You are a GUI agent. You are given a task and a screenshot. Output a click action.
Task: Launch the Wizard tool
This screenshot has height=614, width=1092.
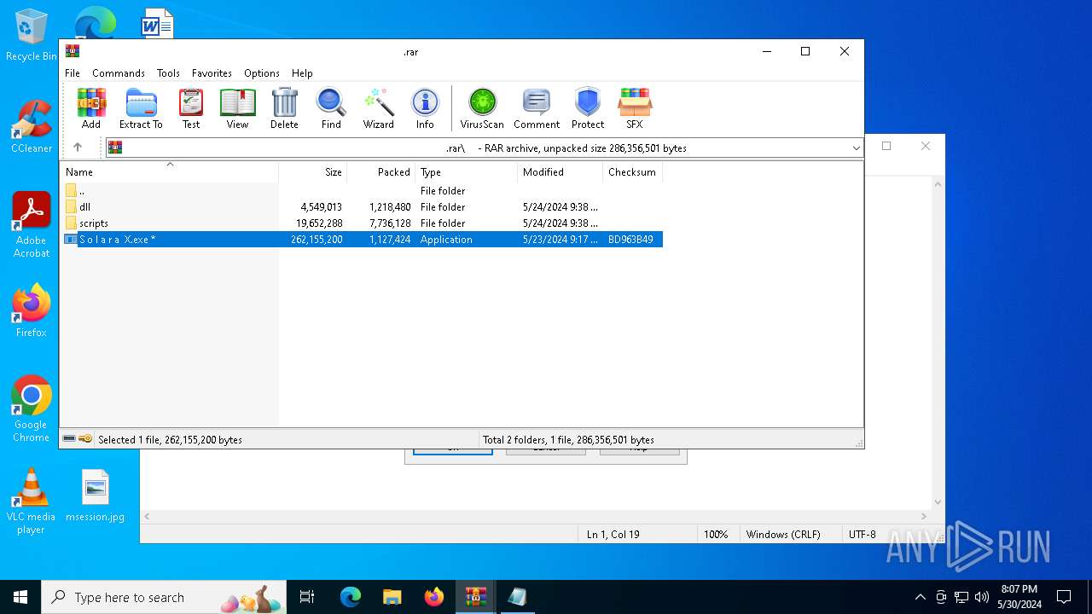[378, 108]
